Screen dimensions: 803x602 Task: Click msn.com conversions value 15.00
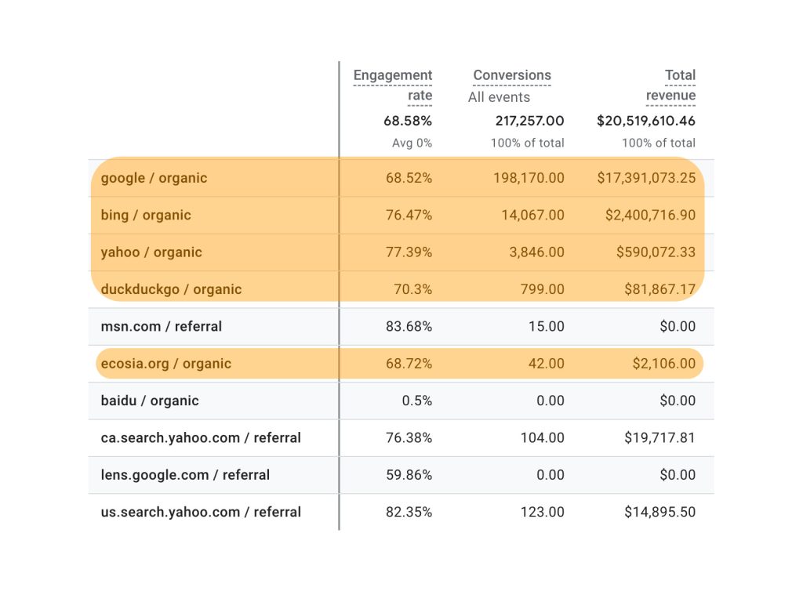pyautogui.click(x=547, y=327)
